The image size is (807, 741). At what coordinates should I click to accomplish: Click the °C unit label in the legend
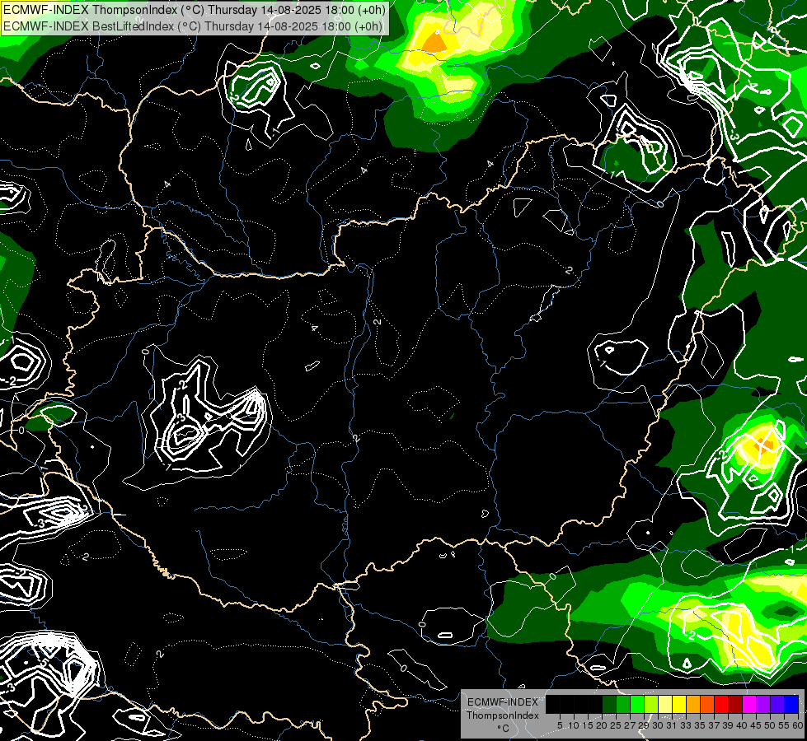click(x=504, y=729)
